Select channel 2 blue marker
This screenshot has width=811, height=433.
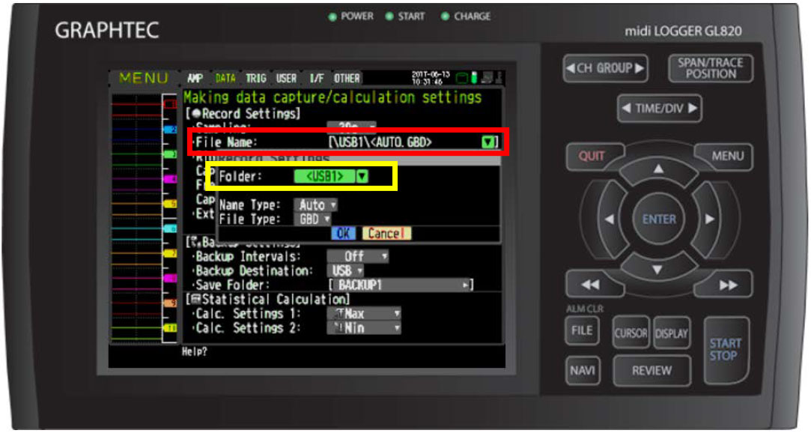pos(170,130)
